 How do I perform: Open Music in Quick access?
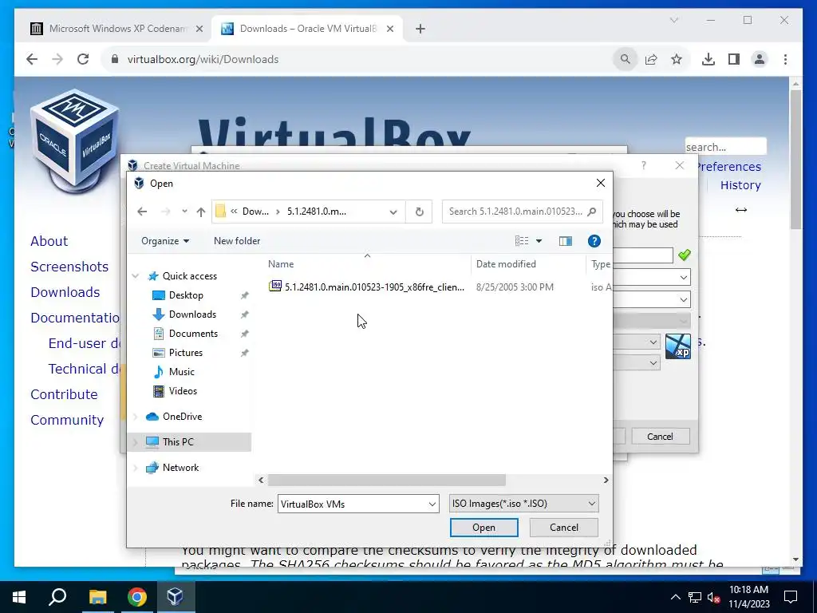point(181,372)
